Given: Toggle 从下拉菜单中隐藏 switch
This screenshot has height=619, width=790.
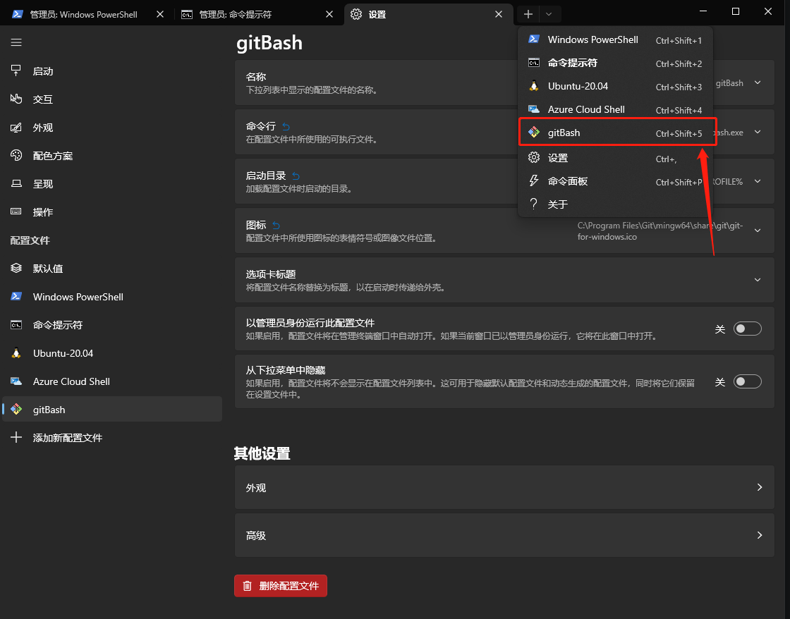Looking at the screenshot, I should coord(747,382).
